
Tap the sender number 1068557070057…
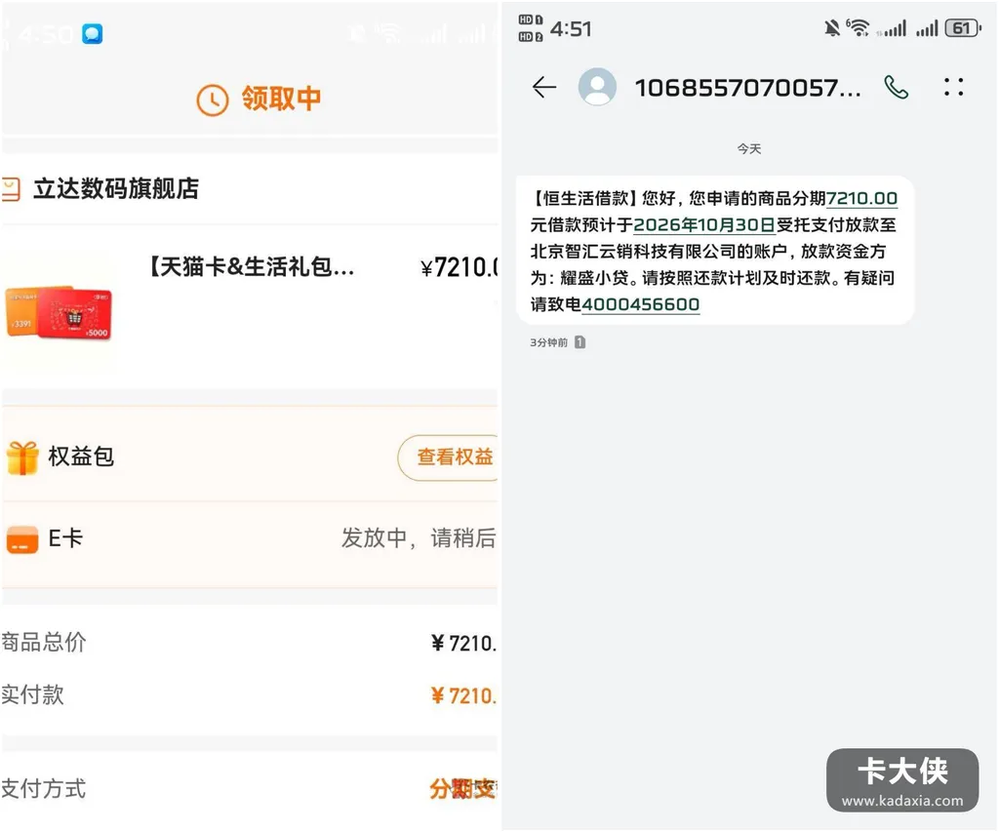[747, 88]
